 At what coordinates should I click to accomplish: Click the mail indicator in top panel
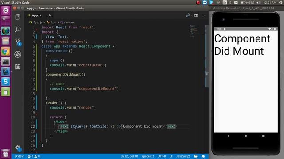(236, 3)
